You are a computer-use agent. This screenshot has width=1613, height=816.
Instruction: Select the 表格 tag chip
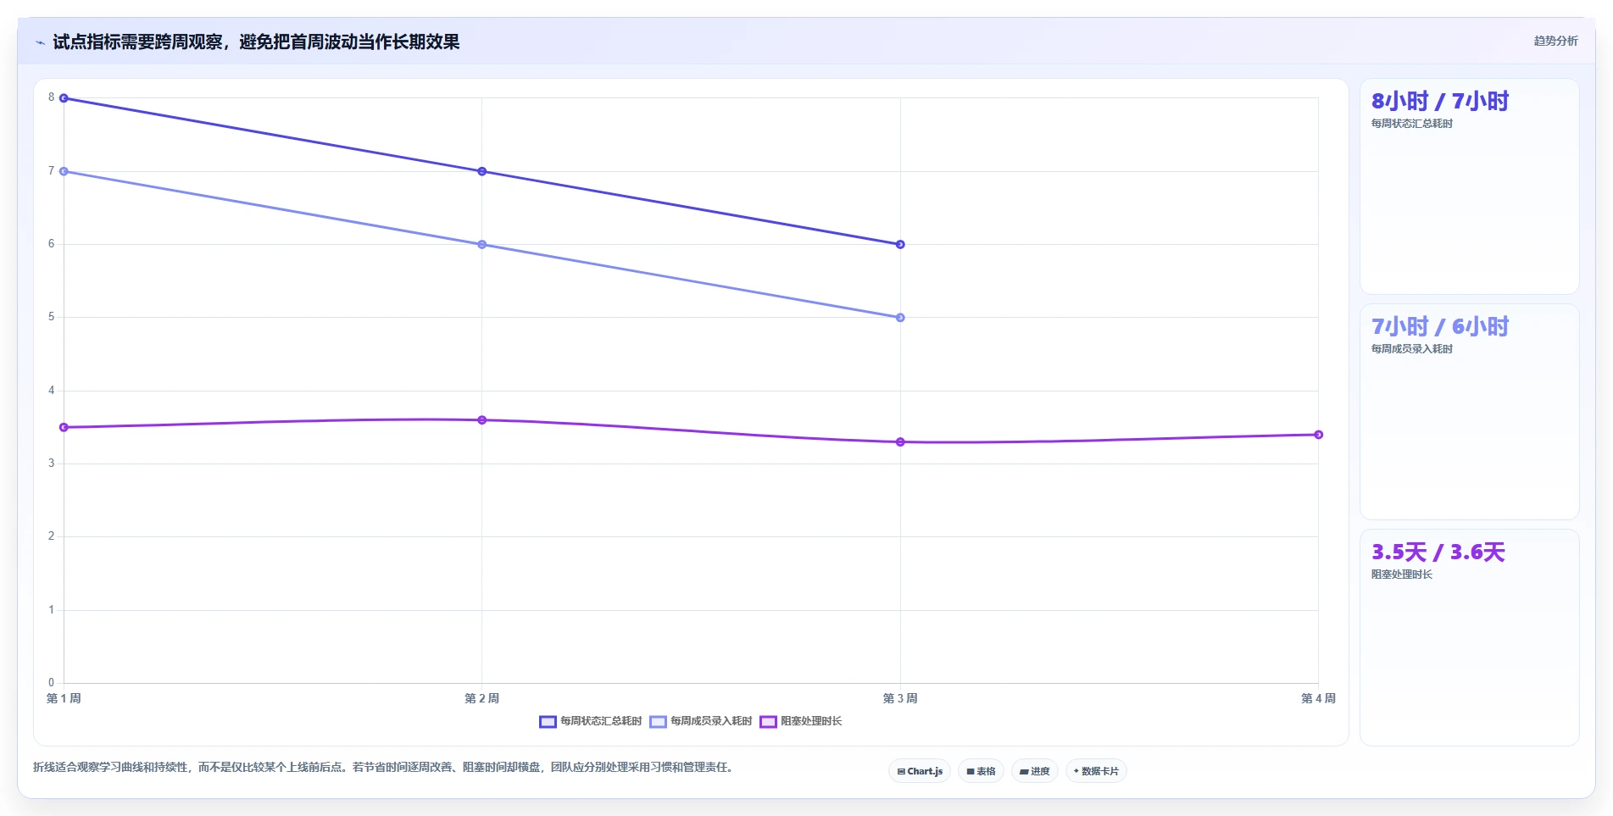pos(981,771)
